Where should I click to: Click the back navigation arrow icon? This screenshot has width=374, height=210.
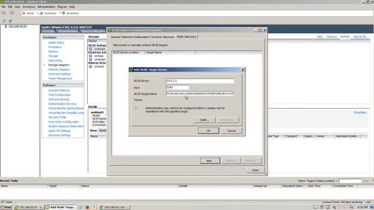pyautogui.click(x=4, y=13)
